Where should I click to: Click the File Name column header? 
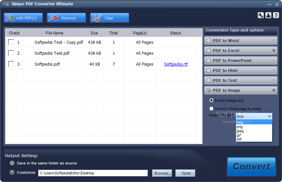(55, 33)
